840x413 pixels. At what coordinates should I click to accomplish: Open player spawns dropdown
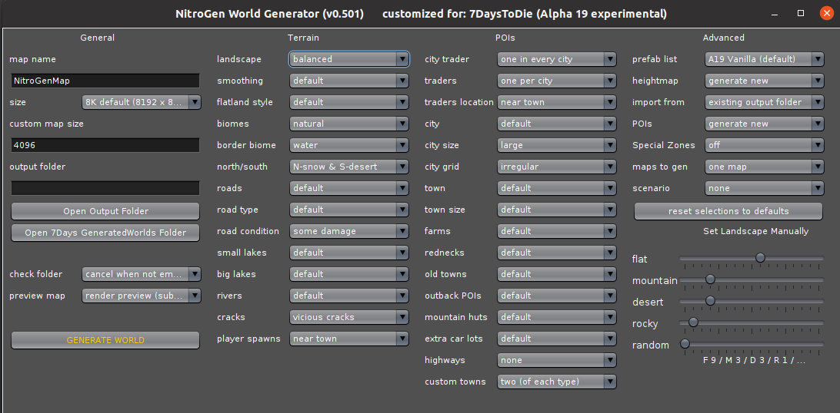pyautogui.click(x=348, y=339)
